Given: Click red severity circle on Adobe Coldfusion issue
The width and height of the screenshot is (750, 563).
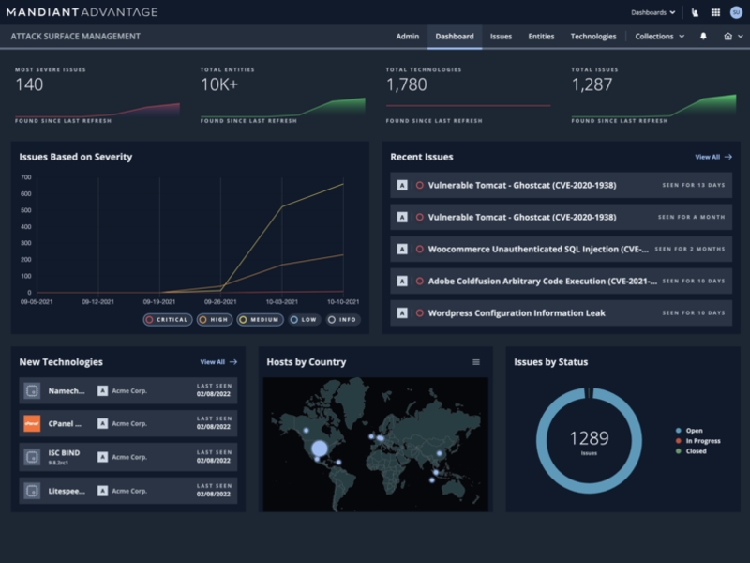Looking at the screenshot, I should click(x=419, y=281).
